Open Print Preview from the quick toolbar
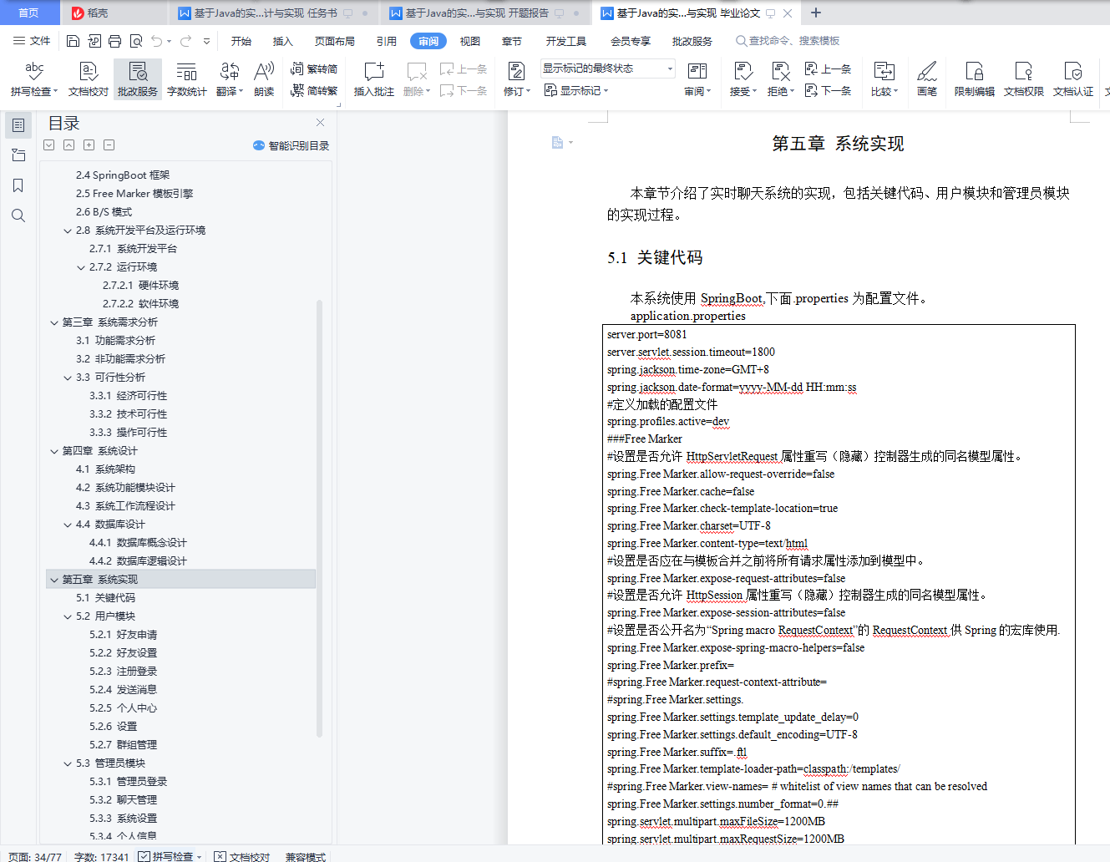The height and width of the screenshot is (862, 1110). pos(135,41)
